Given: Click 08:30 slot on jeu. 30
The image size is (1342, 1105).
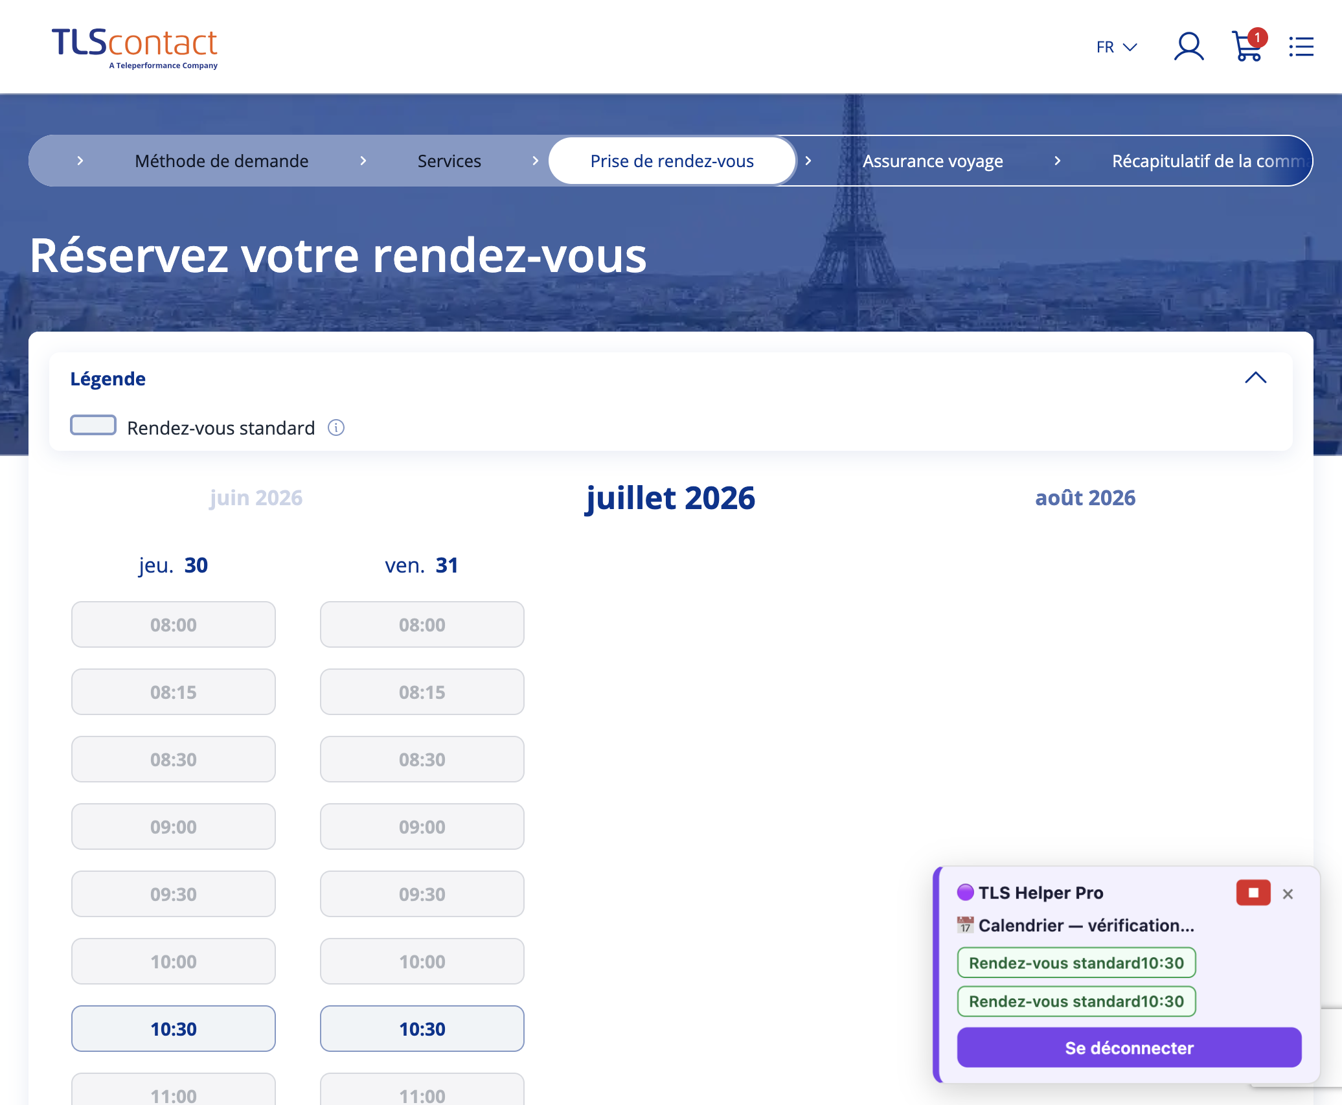Looking at the screenshot, I should point(174,759).
